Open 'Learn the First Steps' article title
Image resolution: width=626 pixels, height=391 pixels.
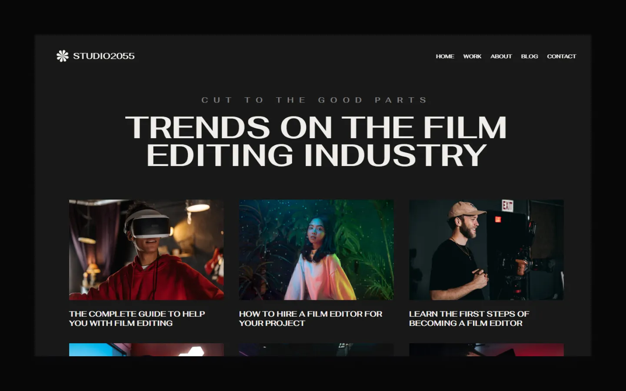pos(469,318)
